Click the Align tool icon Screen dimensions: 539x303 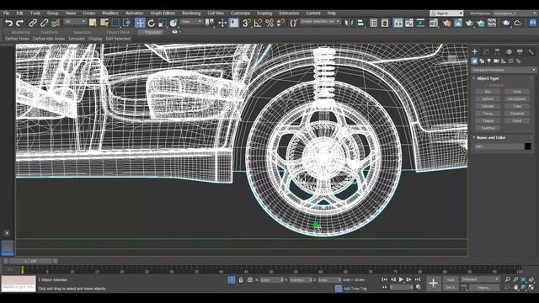(x=360, y=23)
